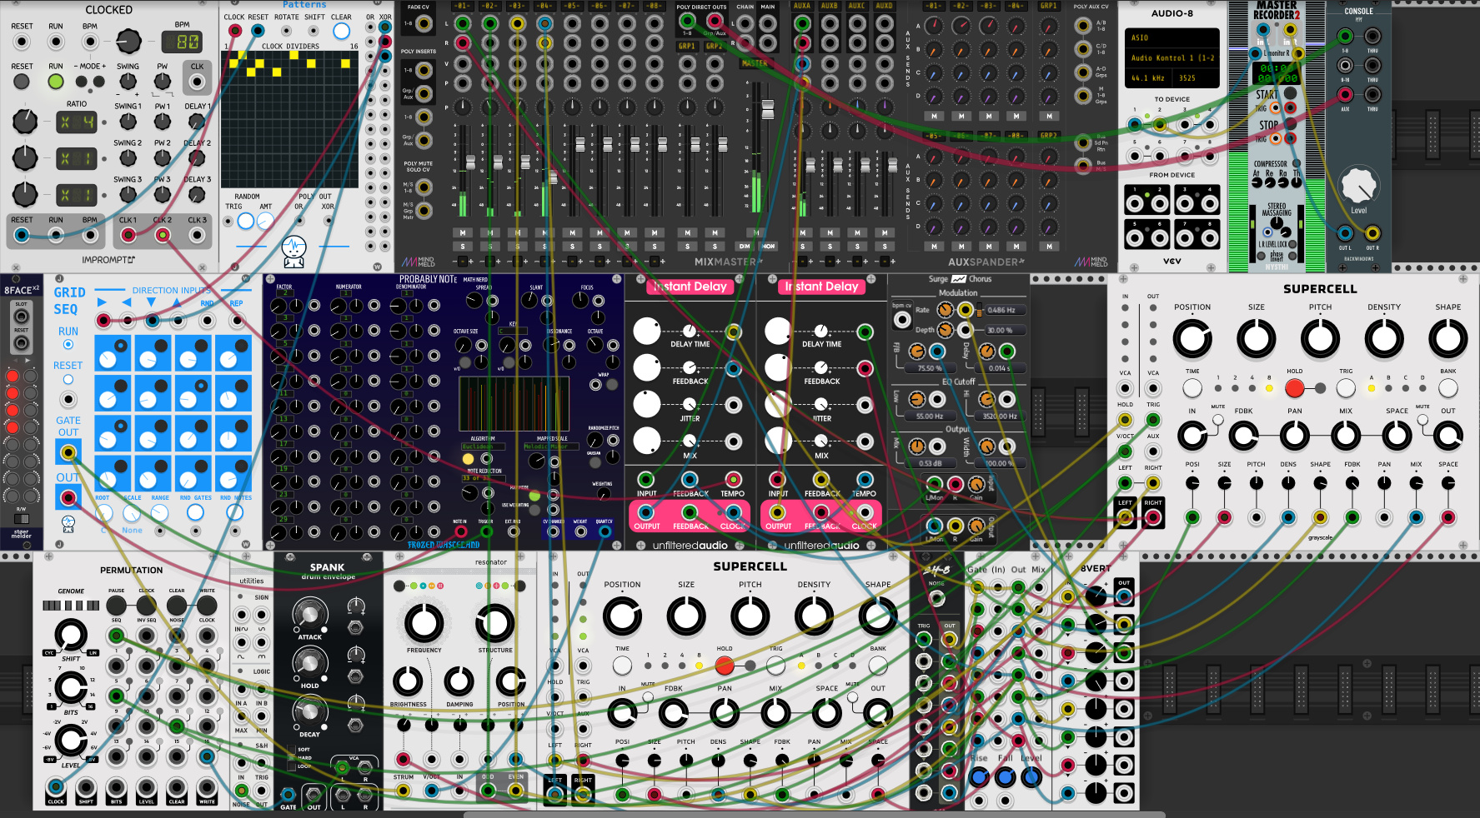Click the REP direction input jack on Grid Seq
The image size is (1480, 818).
(237, 321)
